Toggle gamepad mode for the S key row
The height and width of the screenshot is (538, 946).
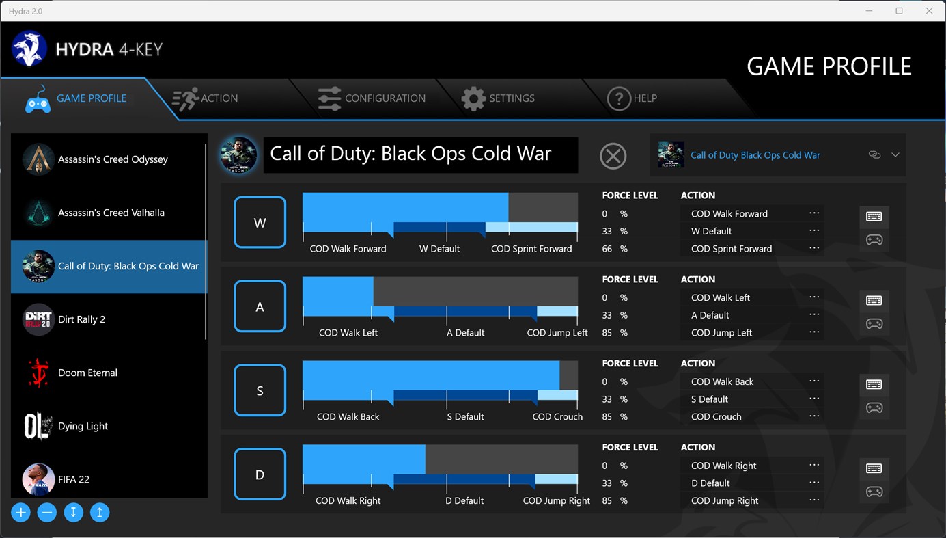pyautogui.click(x=874, y=407)
